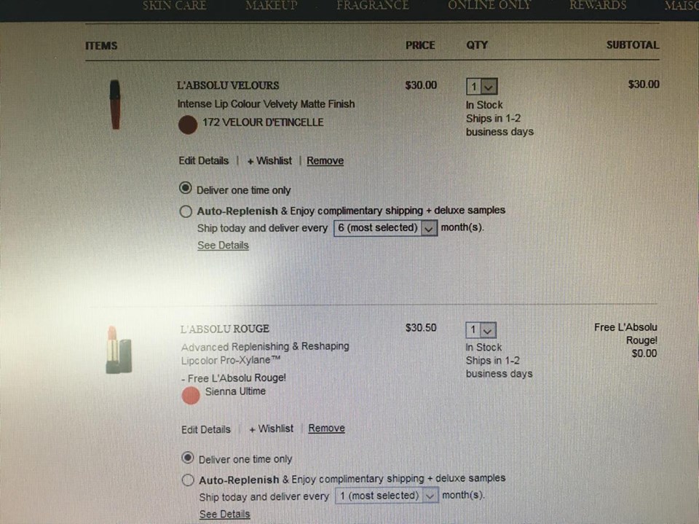Open See Details under the first Auto-Replenish
The image size is (699, 524).
coord(223,245)
